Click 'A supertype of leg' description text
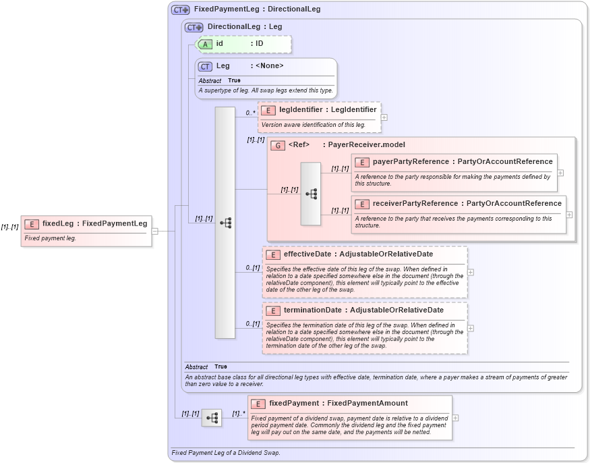The height and width of the screenshot is (463, 590). coord(266,90)
